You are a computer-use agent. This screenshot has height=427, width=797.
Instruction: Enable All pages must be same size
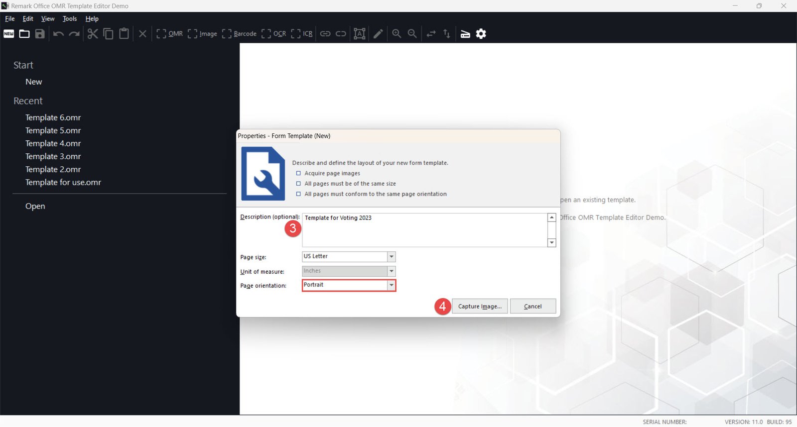pyautogui.click(x=298, y=184)
